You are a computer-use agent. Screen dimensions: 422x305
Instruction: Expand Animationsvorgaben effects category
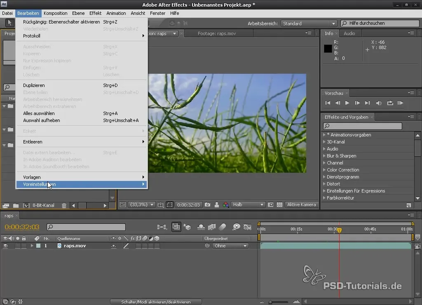pos(324,135)
